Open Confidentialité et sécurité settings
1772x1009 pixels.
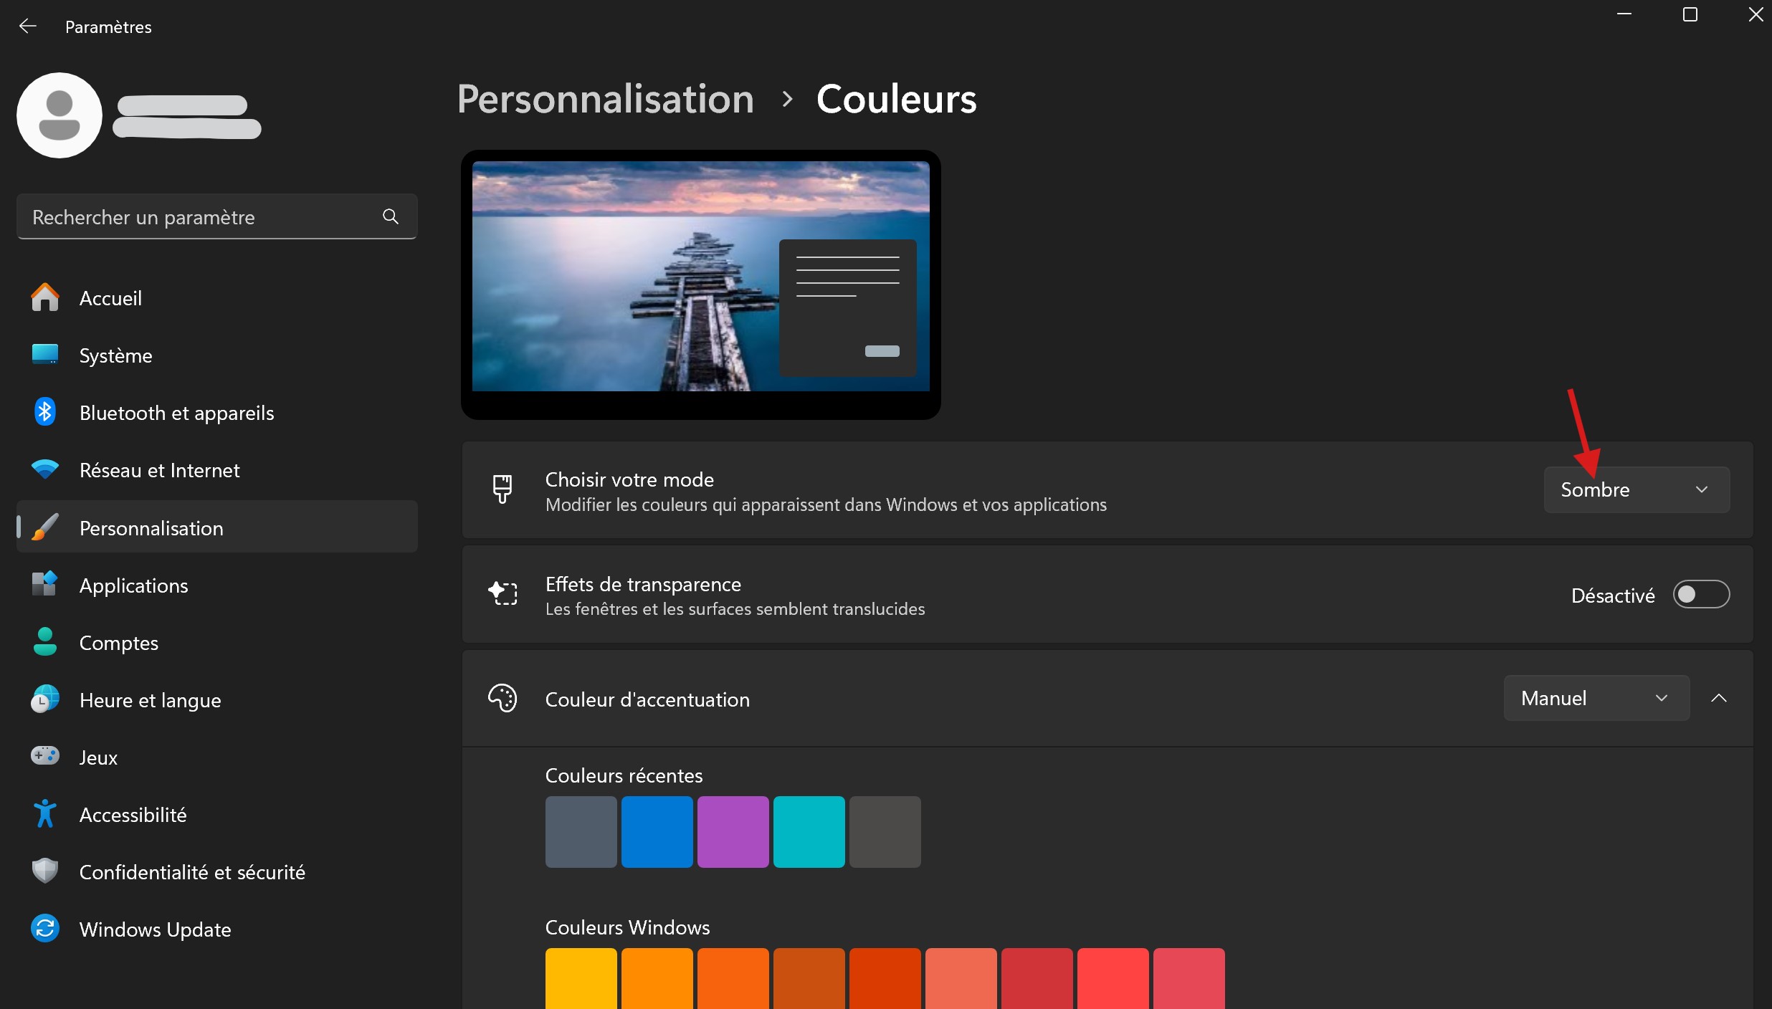click(x=217, y=871)
